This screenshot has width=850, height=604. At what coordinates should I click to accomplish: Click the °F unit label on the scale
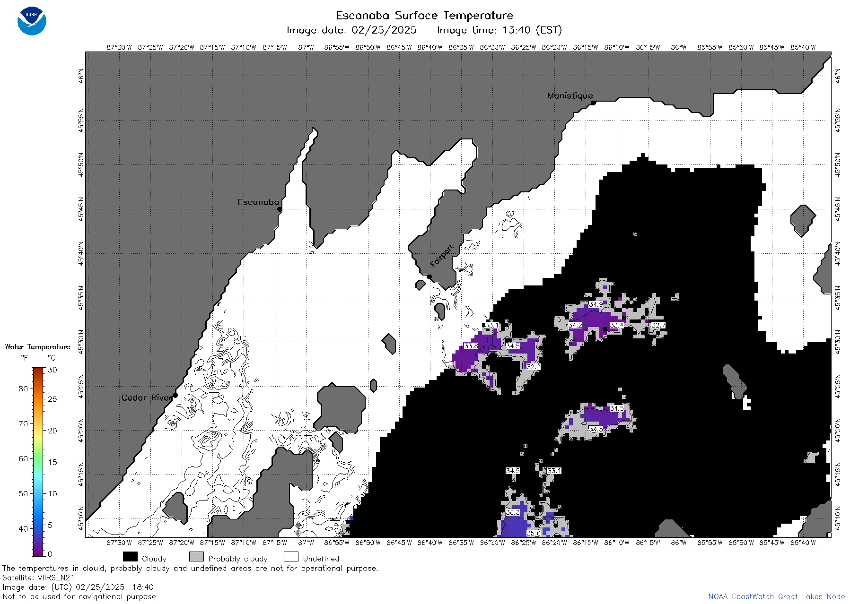(x=25, y=358)
